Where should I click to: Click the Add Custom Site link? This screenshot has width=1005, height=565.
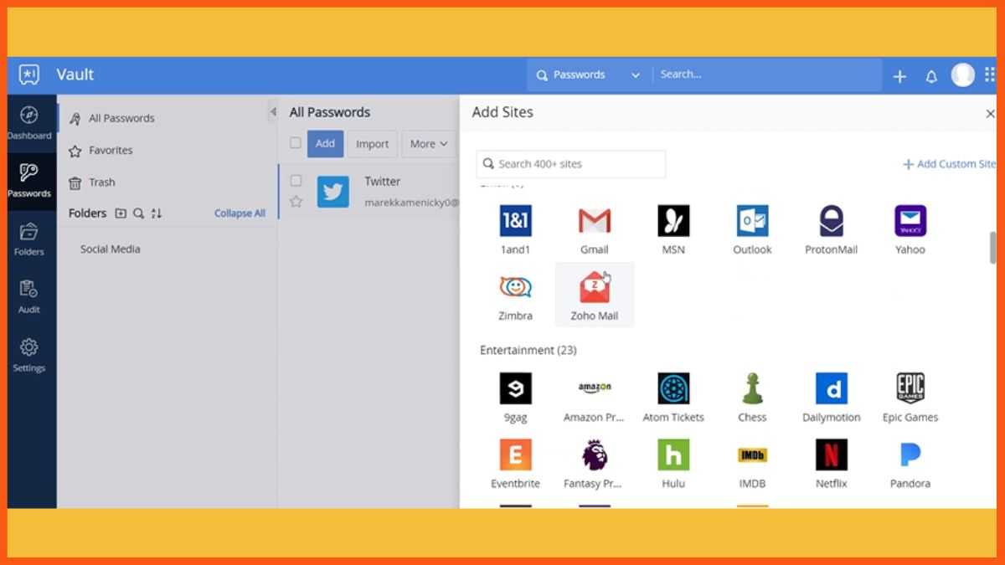point(949,164)
